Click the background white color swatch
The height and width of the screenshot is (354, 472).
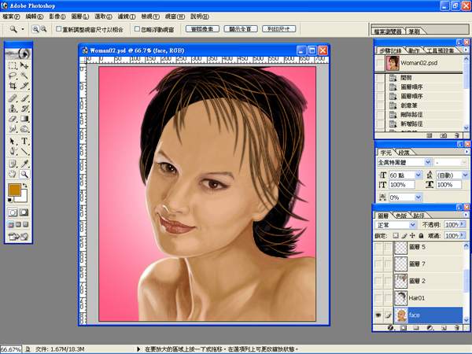pyautogui.click(x=22, y=197)
